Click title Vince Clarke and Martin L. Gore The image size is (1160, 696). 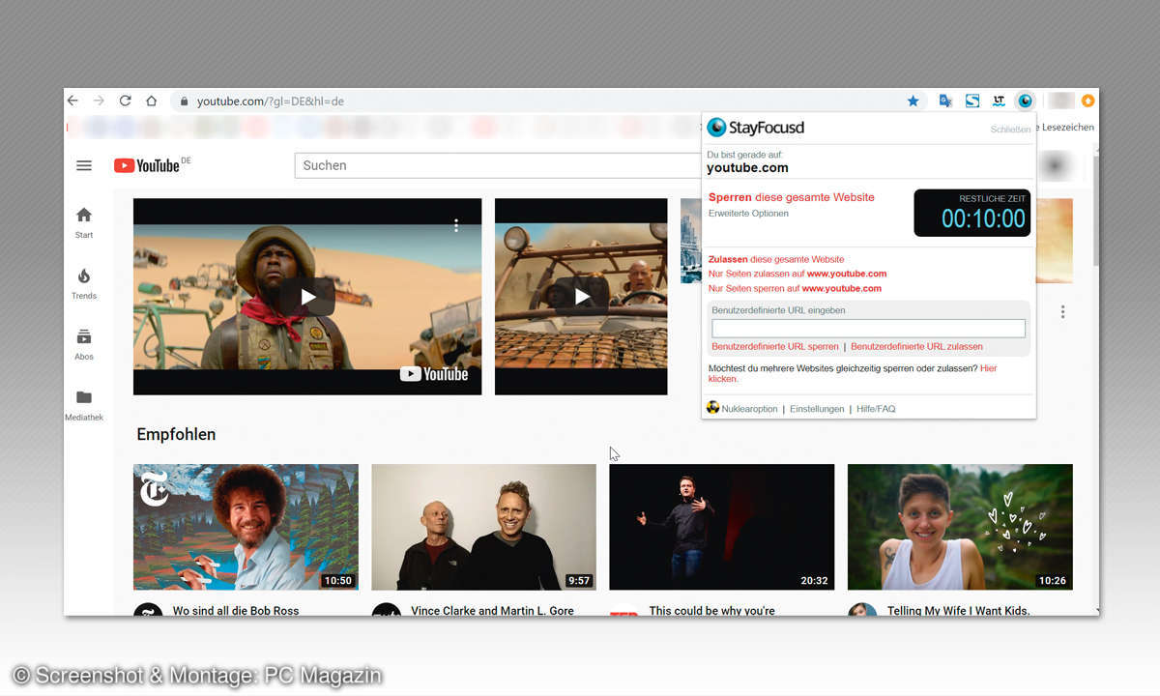click(492, 610)
